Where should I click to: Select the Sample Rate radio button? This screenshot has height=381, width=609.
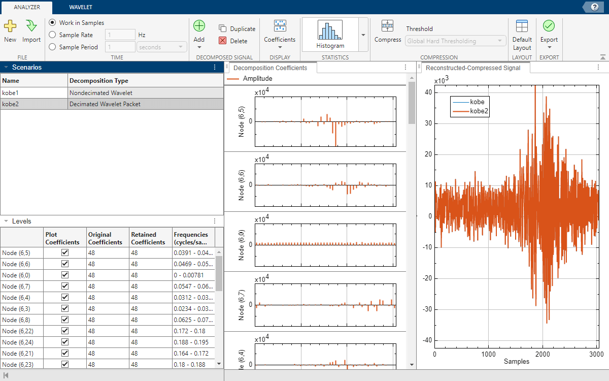click(x=53, y=35)
